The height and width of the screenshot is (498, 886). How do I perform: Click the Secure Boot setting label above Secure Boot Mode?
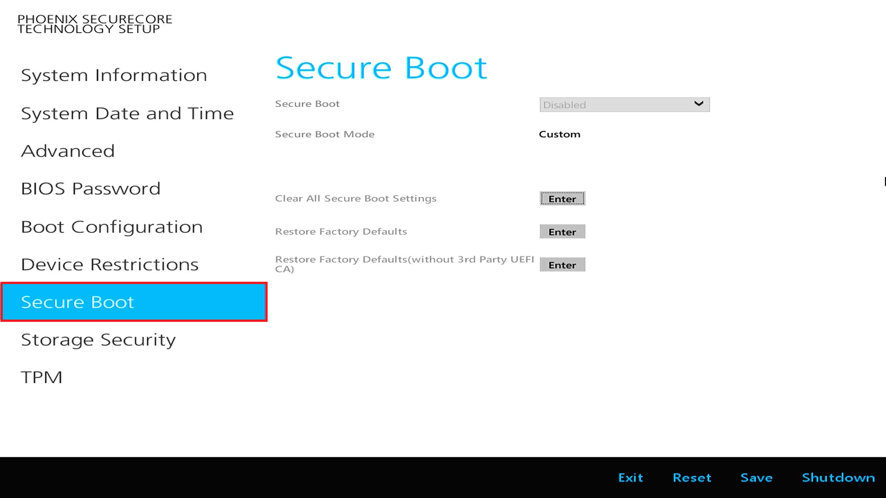click(307, 104)
